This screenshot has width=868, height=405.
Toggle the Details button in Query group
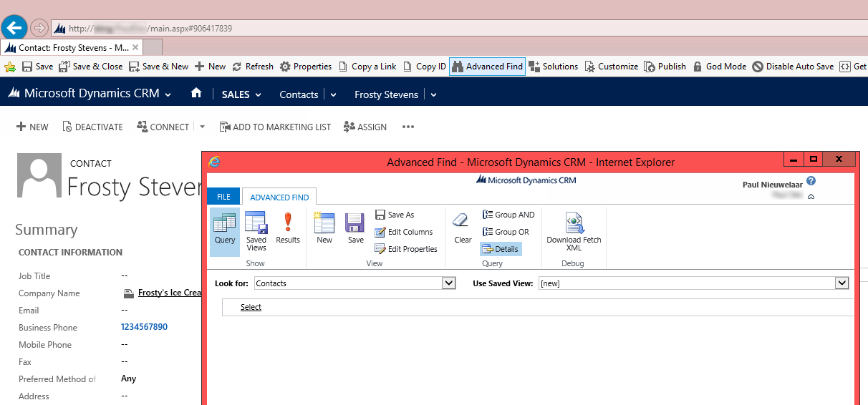coord(501,249)
